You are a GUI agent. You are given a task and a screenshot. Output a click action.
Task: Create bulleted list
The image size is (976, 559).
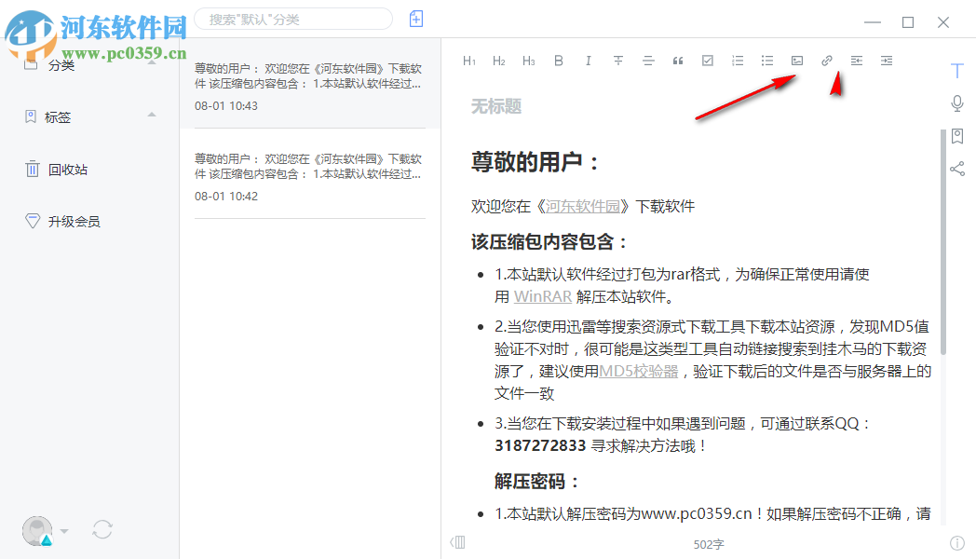[767, 61]
